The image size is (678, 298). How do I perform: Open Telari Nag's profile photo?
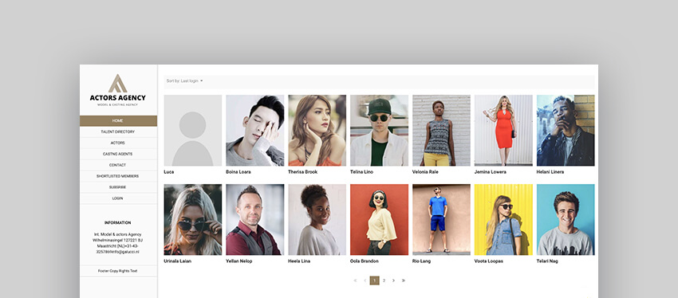566,220
